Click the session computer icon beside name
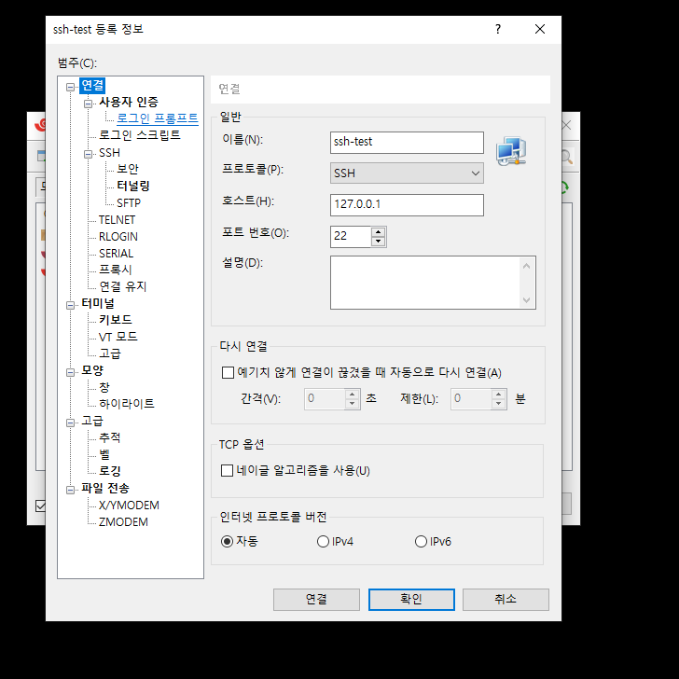 (x=511, y=151)
